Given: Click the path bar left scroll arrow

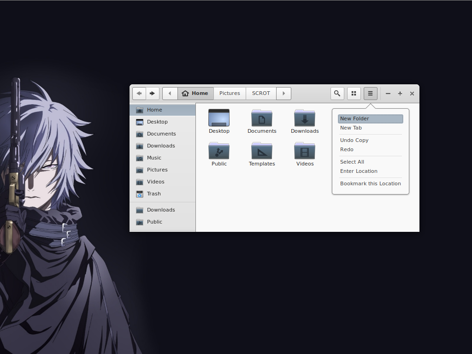Looking at the screenshot, I should [170, 93].
